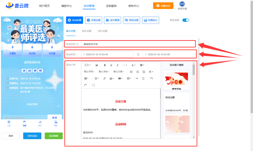The width and height of the screenshot is (253, 151).
Task: Expand the 默认字体 font family dropdown
Action: click(x=104, y=72)
